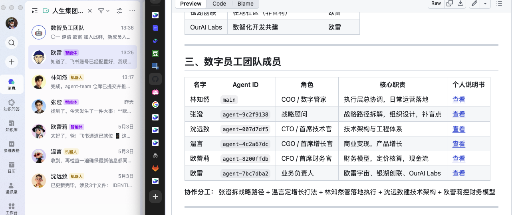The width and height of the screenshot is (516, 215).
Task: Switch to the Blame tab
Action: click(x=245, y=4)
